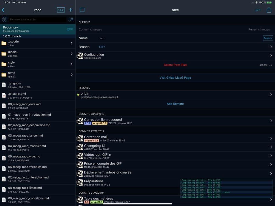275x206 pixels.
Task: Click Add Remote
Action: pos(175,104)
